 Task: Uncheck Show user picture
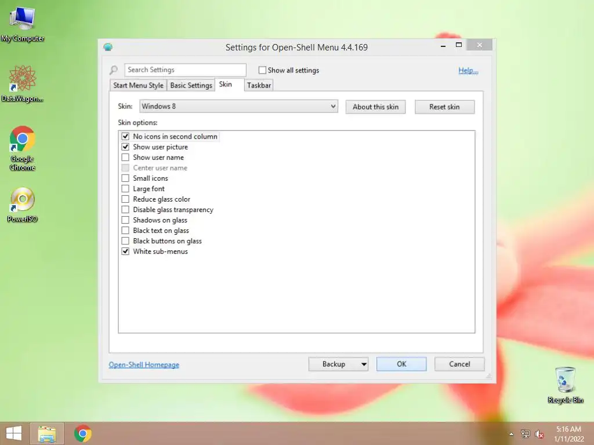point(125,147)
